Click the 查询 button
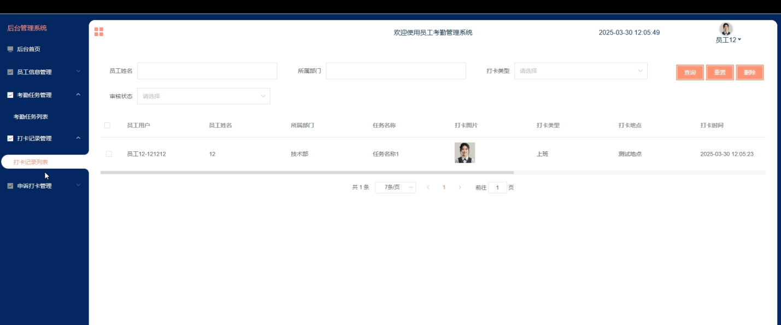This screenshot has height=325, width=781. 690,73
